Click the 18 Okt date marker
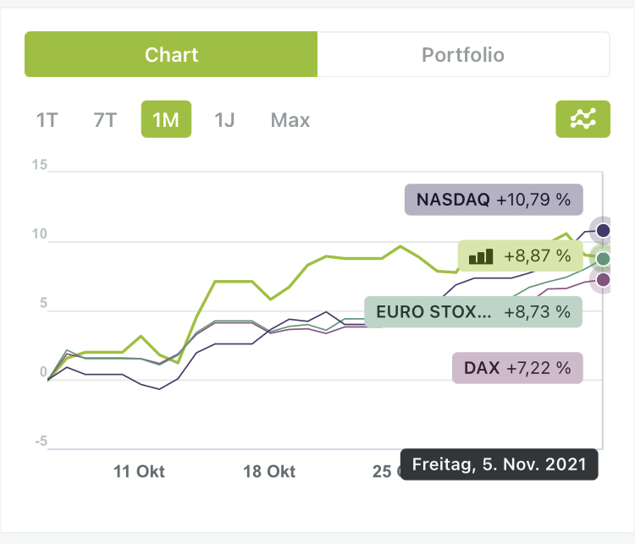Screen dimensions: 635x544 [x=269, y=471]
